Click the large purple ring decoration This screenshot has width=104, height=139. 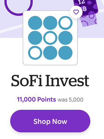[19, 6]
